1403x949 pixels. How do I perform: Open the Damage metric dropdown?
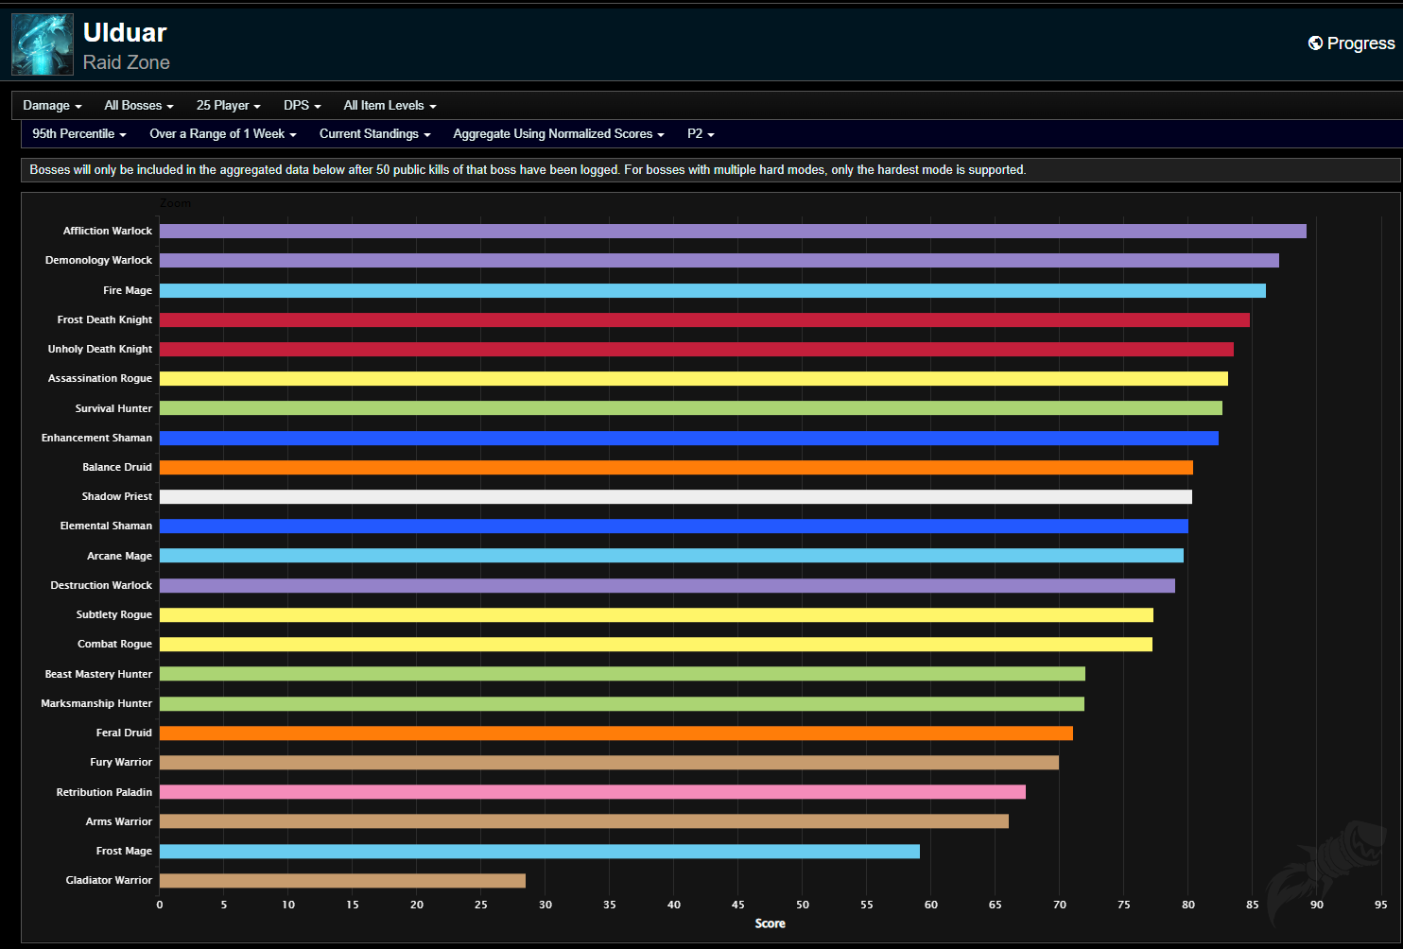point(52,106)
